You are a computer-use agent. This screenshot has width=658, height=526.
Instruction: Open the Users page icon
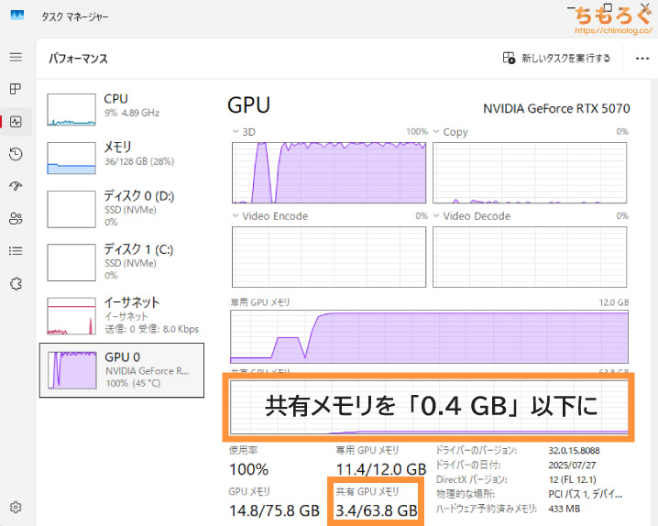(x=16, y=218)
